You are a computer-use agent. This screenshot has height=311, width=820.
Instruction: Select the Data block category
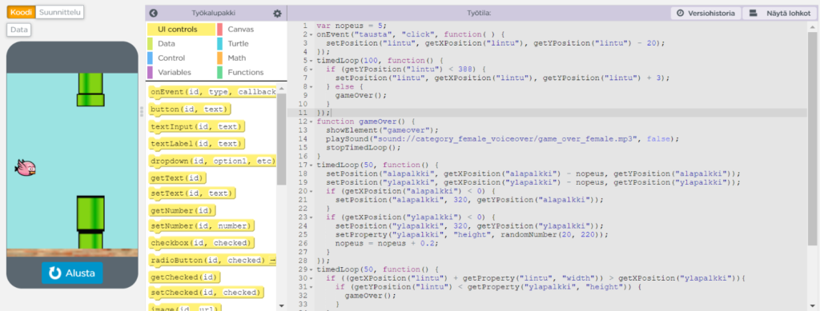[x=181, y=44]
